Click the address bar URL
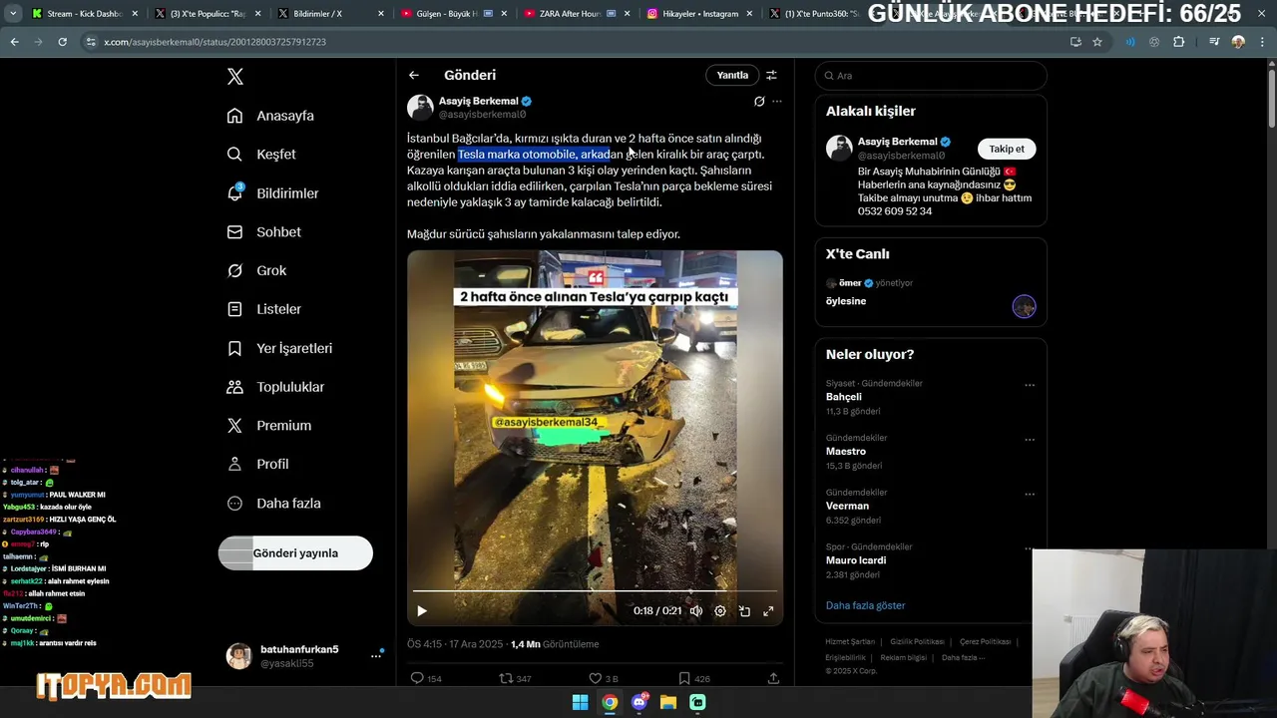This screenshot has height=718, width=1277. point(214,42)
